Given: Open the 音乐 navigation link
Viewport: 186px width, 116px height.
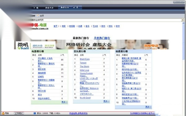Looking at the screenshot, I should 87,26.
